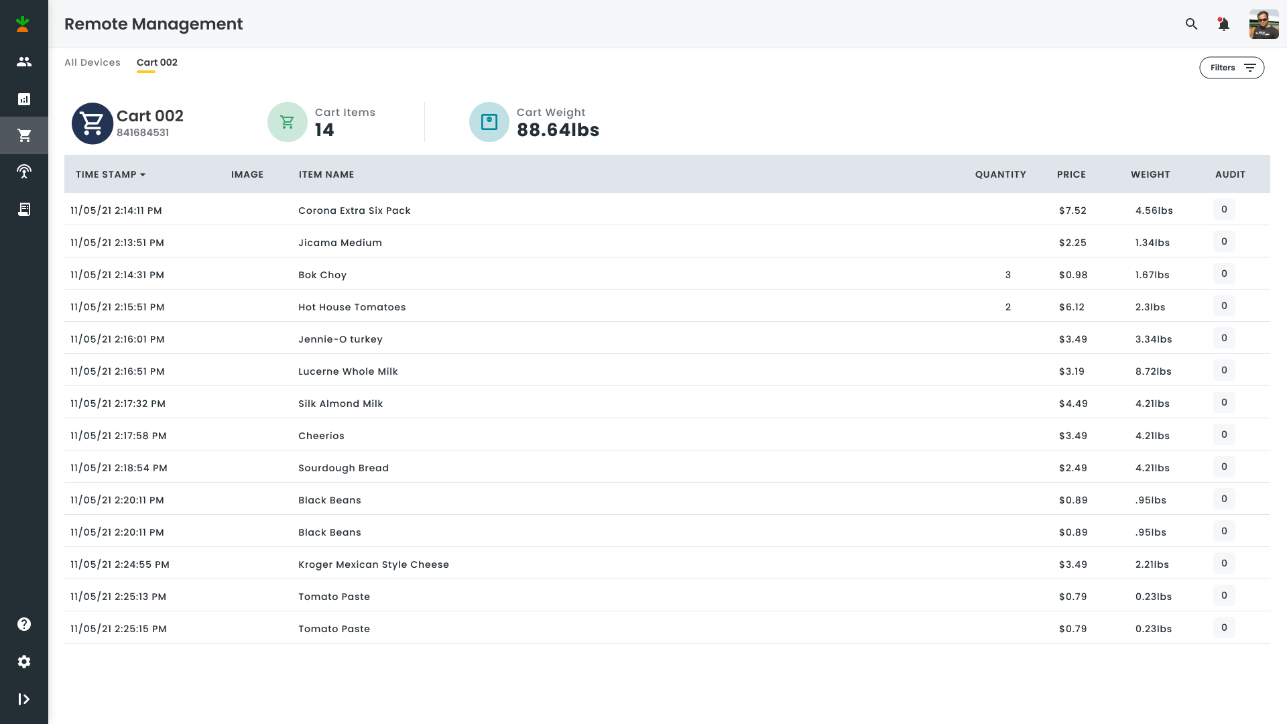Click the search magnifier icon
This screenshot has width=1287, height=724.
(1191, 24)
